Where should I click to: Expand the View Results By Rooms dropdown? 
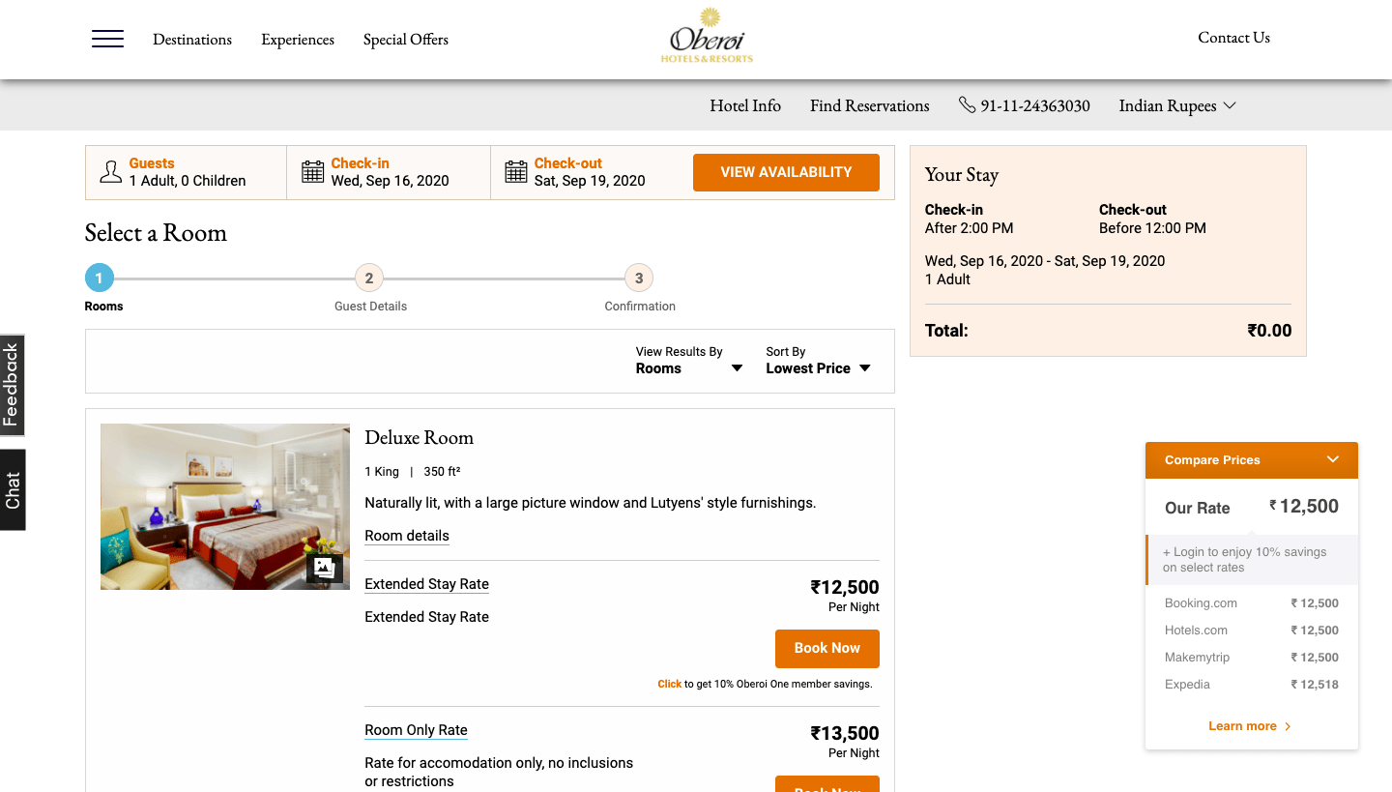click(689, 361)
